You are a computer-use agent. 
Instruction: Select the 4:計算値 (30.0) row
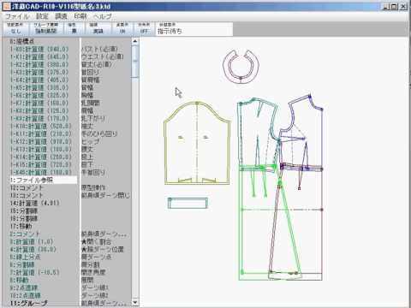[x=33, y=250]
